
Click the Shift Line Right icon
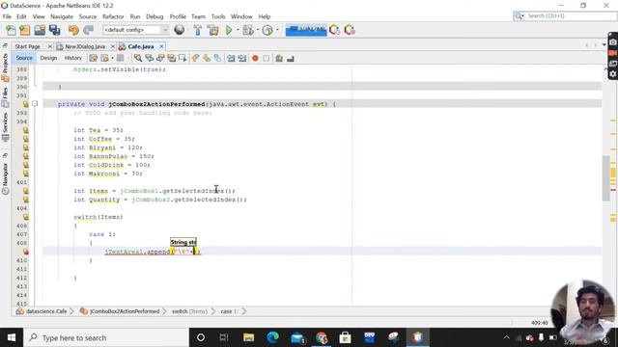242,58
